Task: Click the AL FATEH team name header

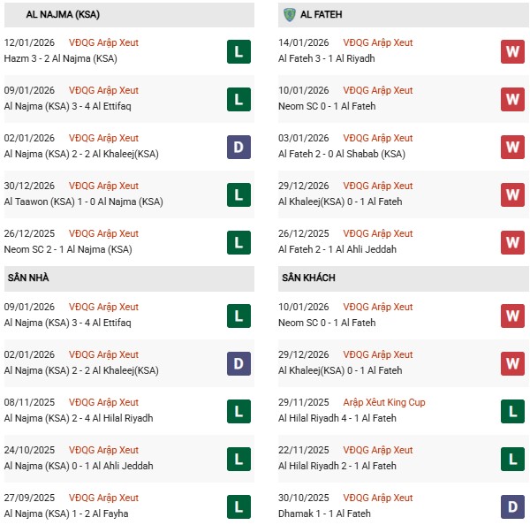Action: pos(322,15)
